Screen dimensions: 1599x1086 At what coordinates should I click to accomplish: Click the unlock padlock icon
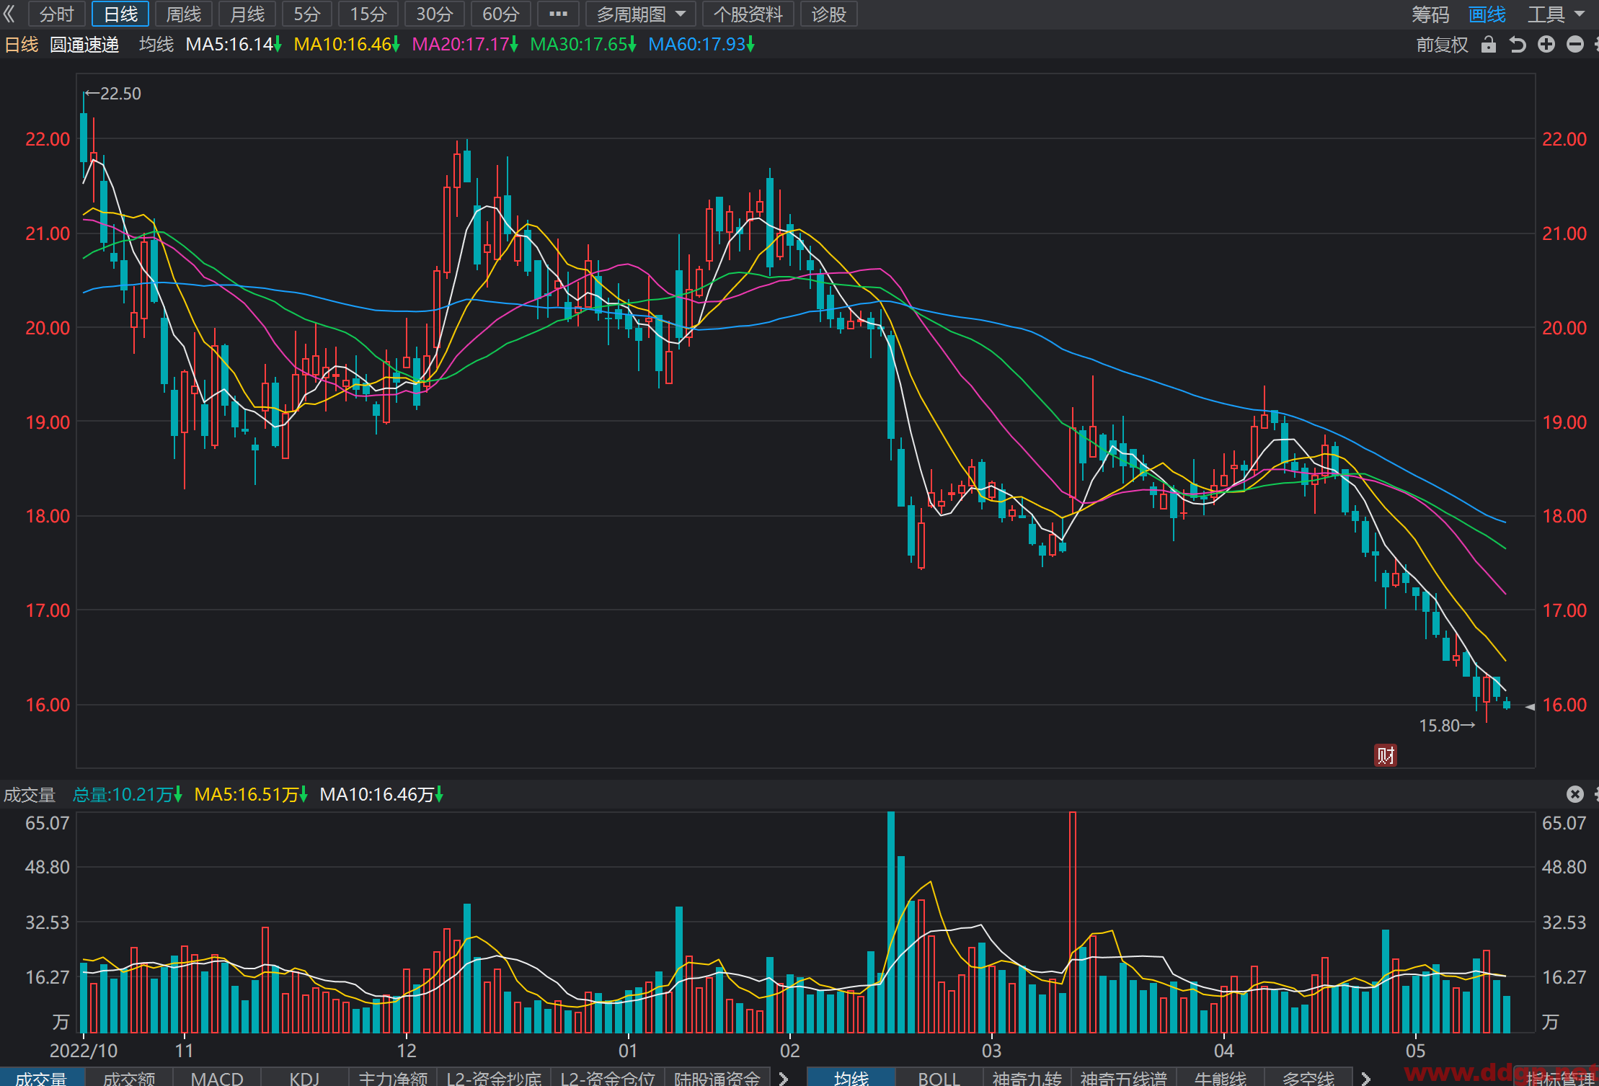(1489, 45)
